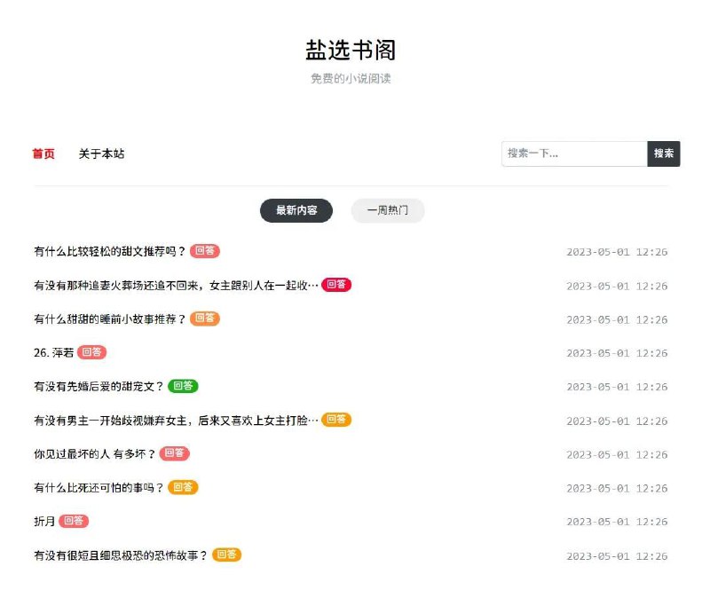Click the 2023-05-01 12:26 date of 先婚后爱的甜宠文 row
The width and height of the screenshot is (710, 590).
click(617, 387)
